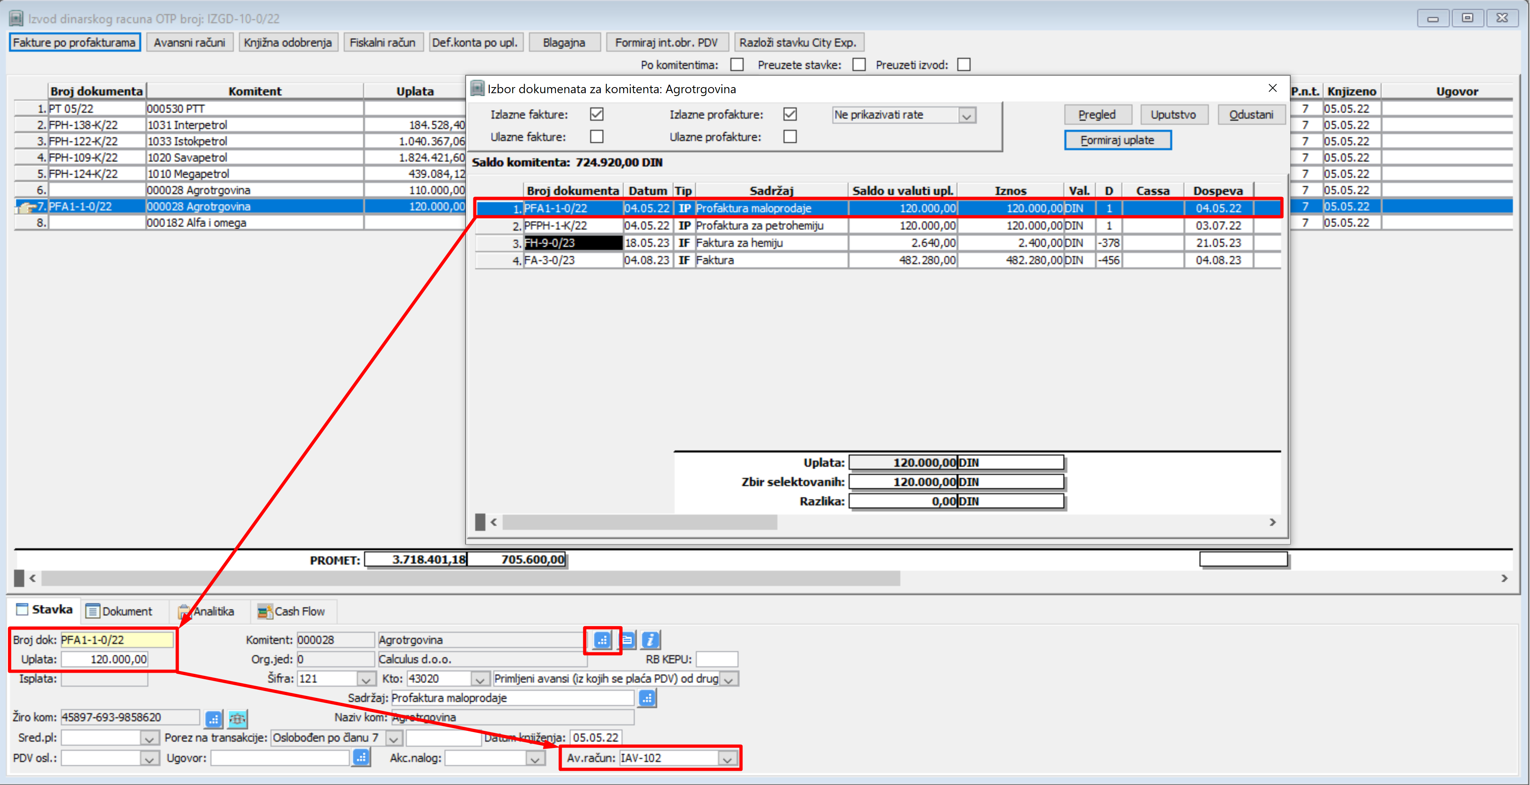Uncheck Izlazne fakture checkbox

tap(596, 114)
